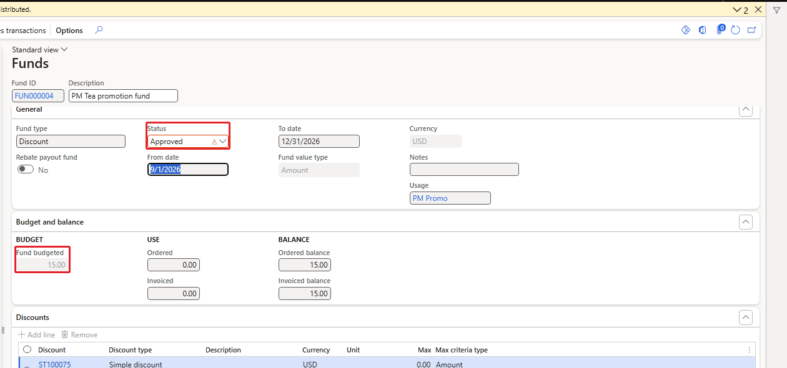Viewport: 787px width, 368px height.
Task: Search actions with the magnifier icon
Action: (99, 30)
